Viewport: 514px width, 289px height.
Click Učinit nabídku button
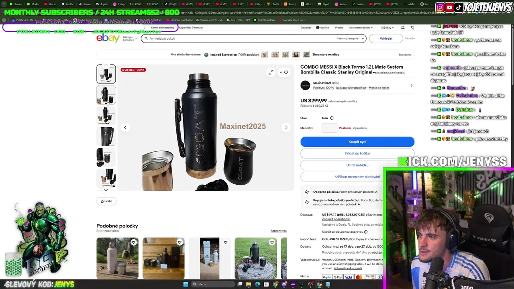click(x=357, y=165)
